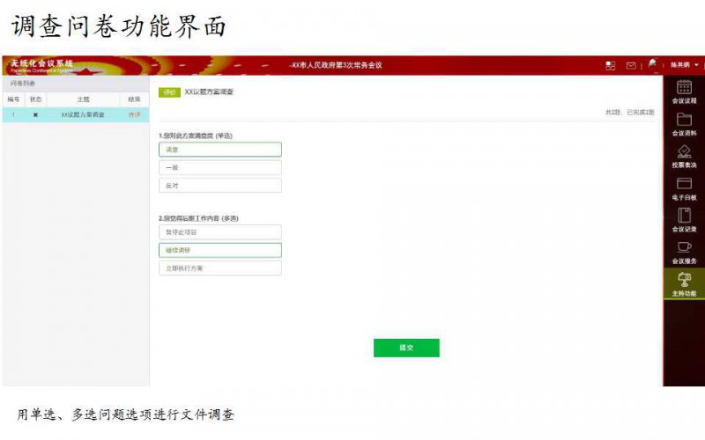Click the row number 1 cell
This screenshot has height=440, width=705.
tap(13, 115)
